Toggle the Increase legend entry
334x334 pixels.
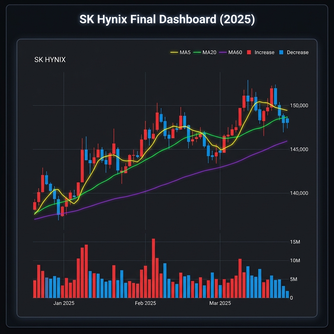click(x=261, y=53)
